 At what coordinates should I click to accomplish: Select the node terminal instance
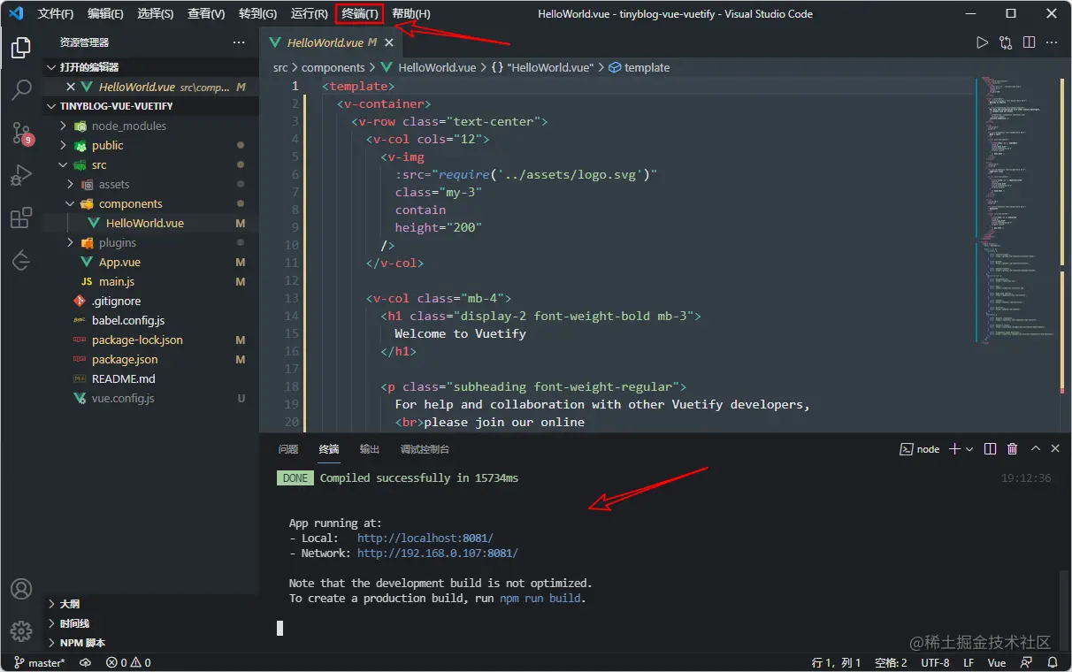tap(920, 449)
